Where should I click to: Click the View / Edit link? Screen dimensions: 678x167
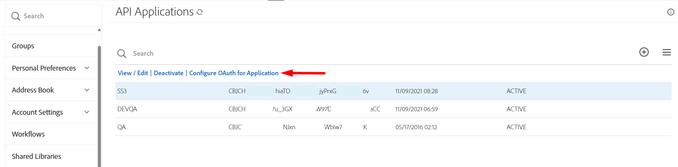pos(133,73)
